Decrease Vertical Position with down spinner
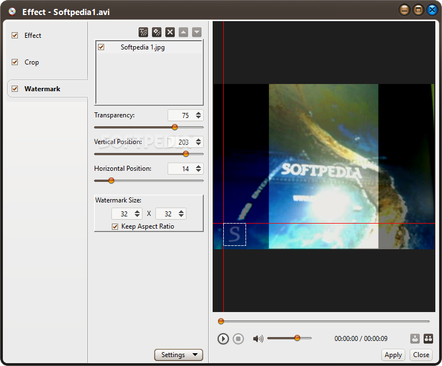Image resolution: width=442 pixels, height=366 pixels. 198,144
